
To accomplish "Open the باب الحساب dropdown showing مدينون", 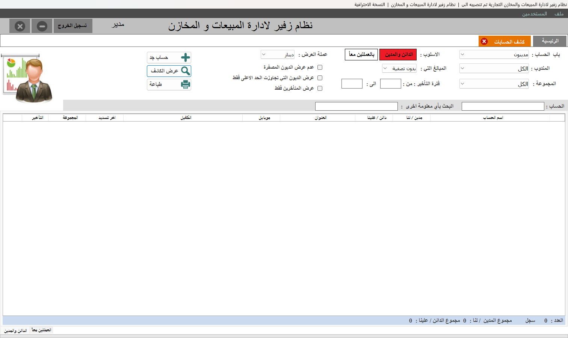I will [x=494, y=54].
